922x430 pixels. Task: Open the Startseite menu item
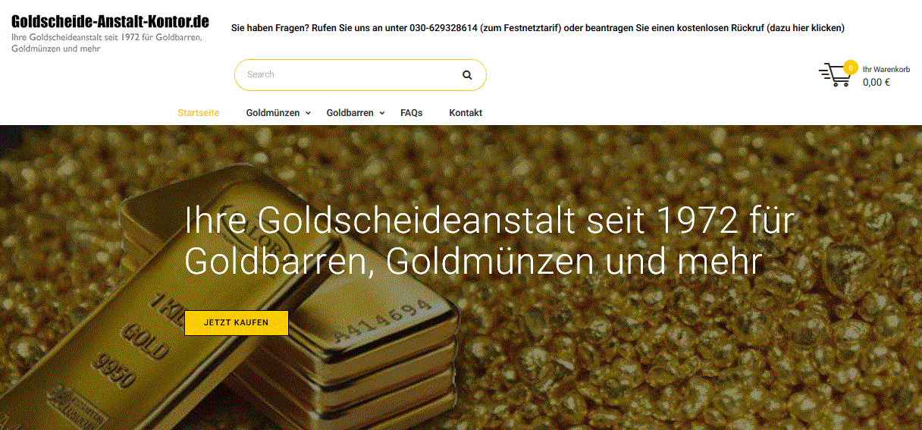[x=199, y=113]
